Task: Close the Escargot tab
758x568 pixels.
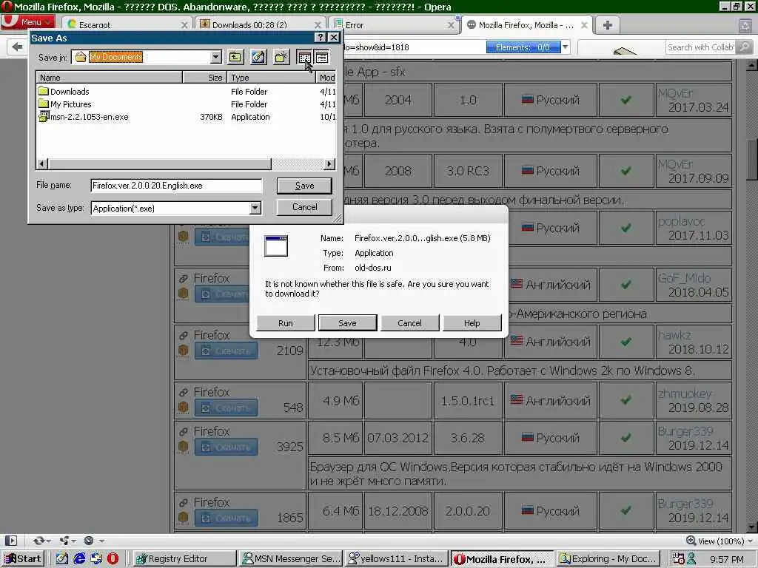Action: [x=184, y=25]
